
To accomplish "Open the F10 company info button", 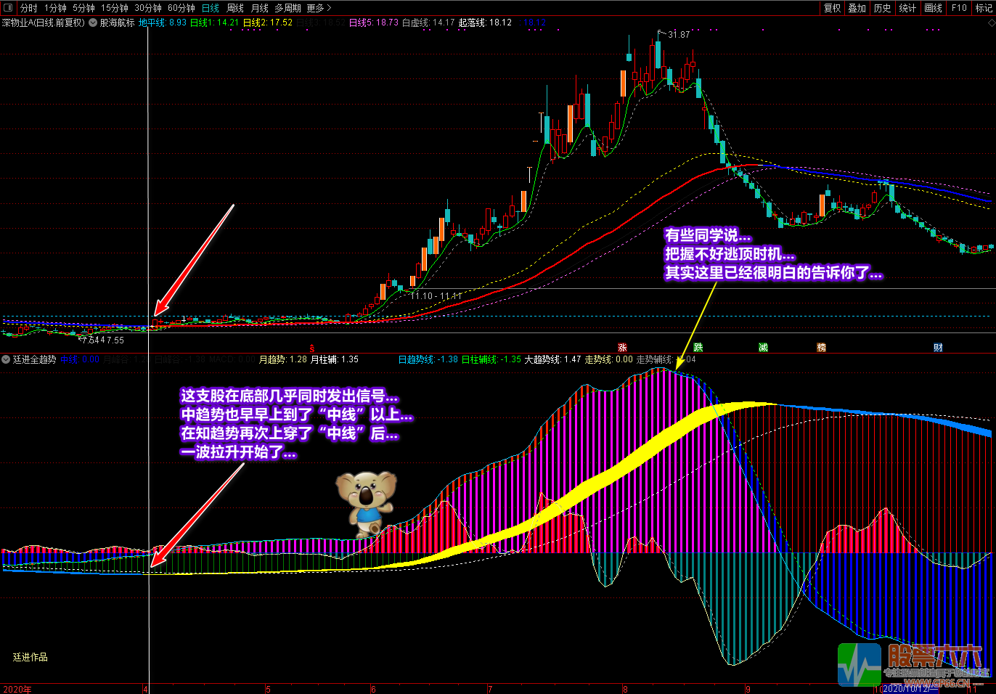I will 959,8.
